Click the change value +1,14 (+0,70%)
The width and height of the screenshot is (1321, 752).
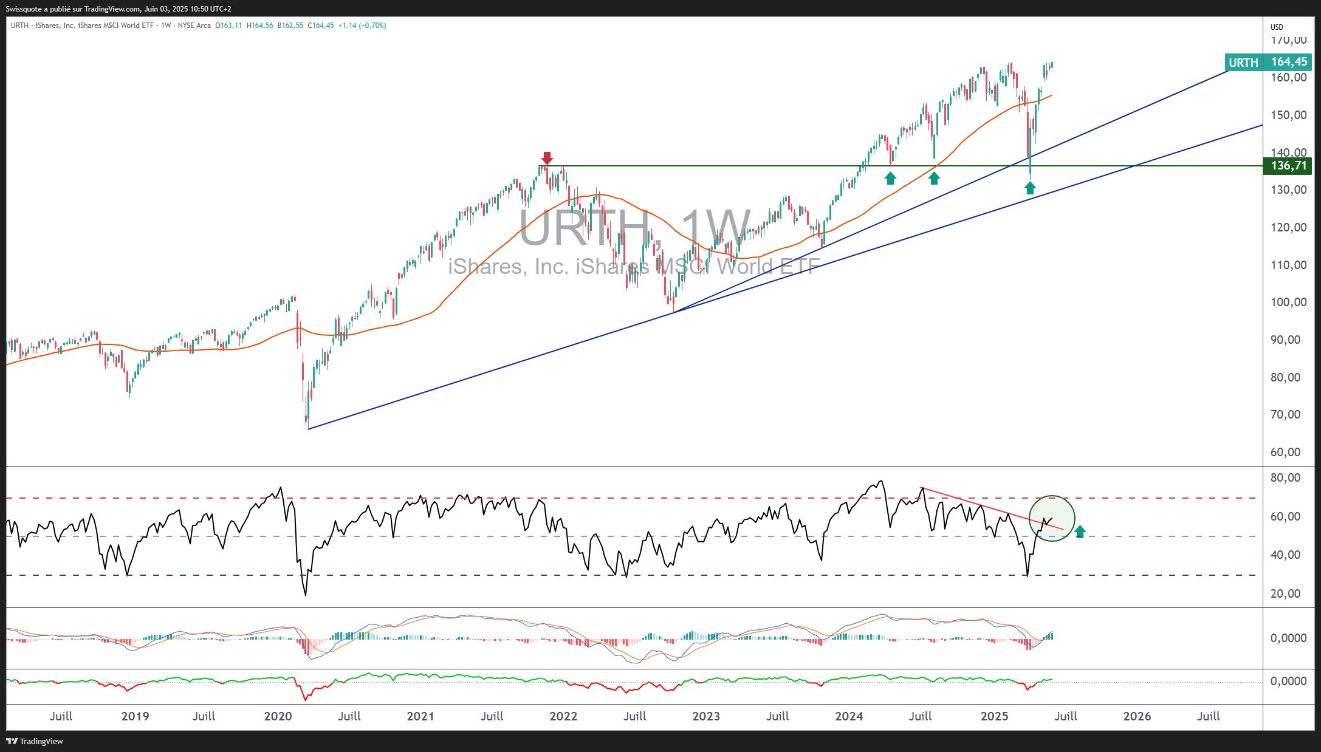[x=362, y=26]
